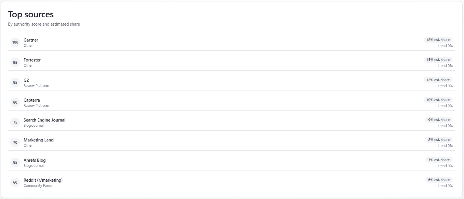Select the Capterra source title
The image size is (464, 199).
coord(32,100)
